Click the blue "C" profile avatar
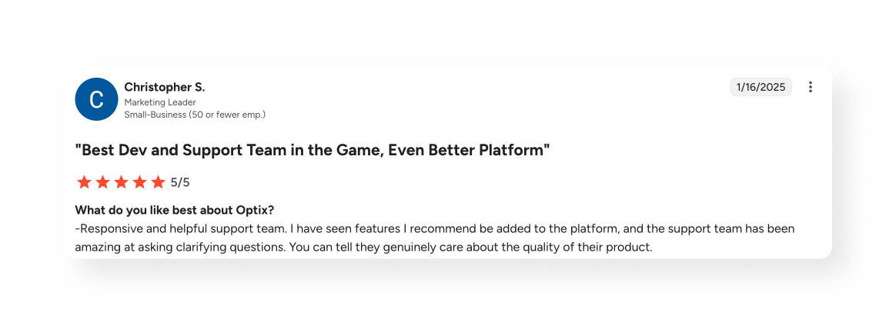Viewport: 896px width, 326px height. (x=96, y=99)
